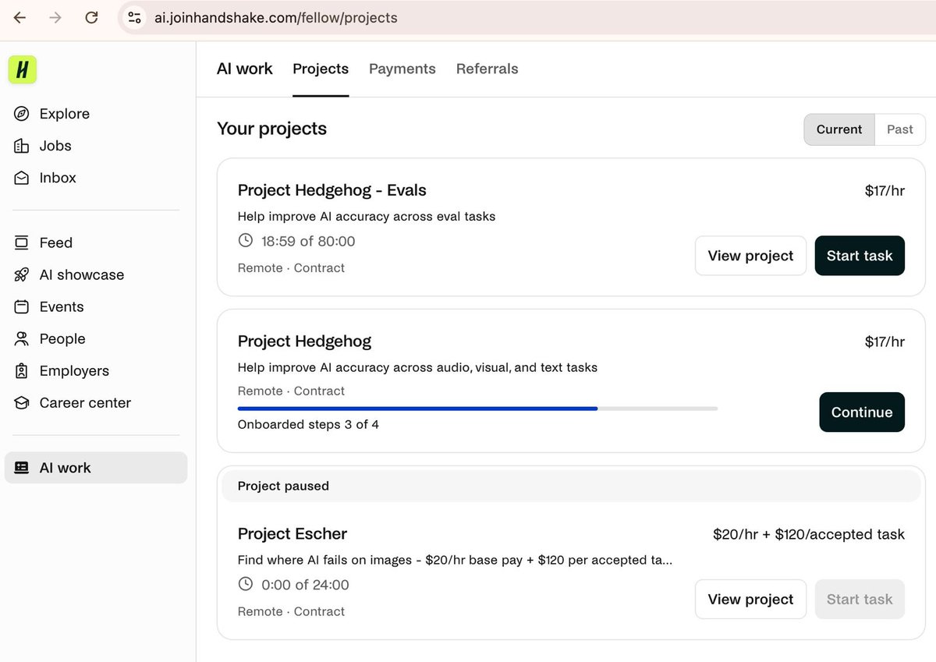
Task: Click the AI work sidebar icon
Action: pos(22,468)
